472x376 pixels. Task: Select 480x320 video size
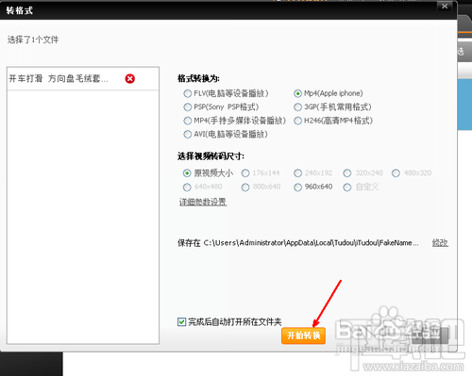tap(396, 173)
